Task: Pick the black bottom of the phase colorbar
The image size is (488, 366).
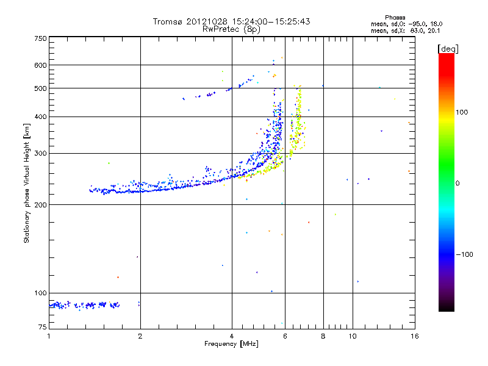Action: pyautogui.click(x=447, y=307)
